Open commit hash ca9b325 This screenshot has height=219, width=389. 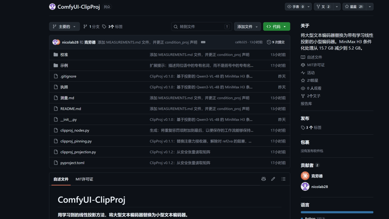pyautogui.click(x=241, y=42)
